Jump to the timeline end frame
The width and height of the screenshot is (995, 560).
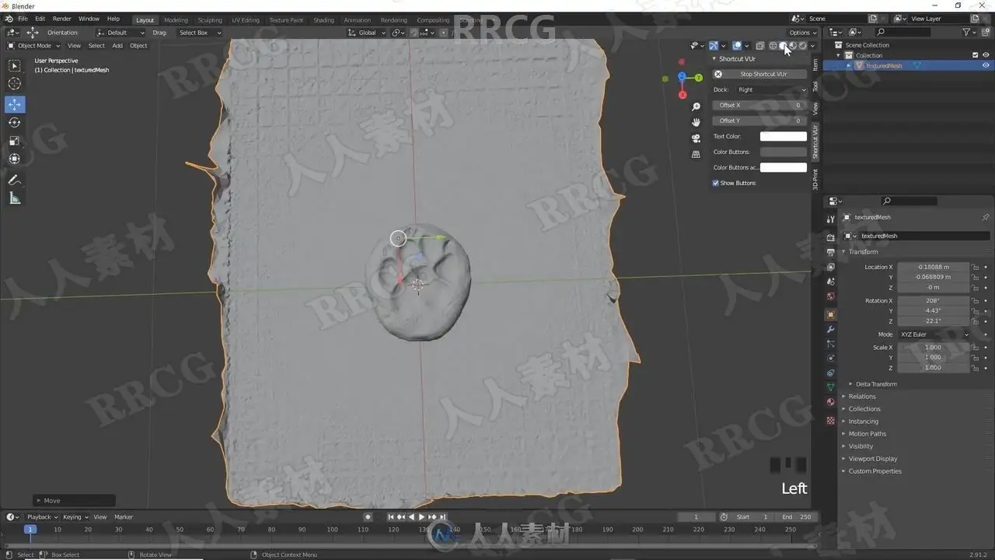point(443,517)
